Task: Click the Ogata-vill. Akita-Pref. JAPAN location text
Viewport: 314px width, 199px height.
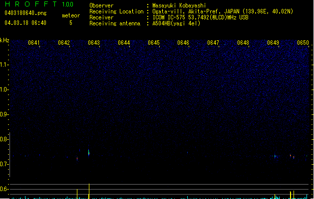Action: coord(223,11)
